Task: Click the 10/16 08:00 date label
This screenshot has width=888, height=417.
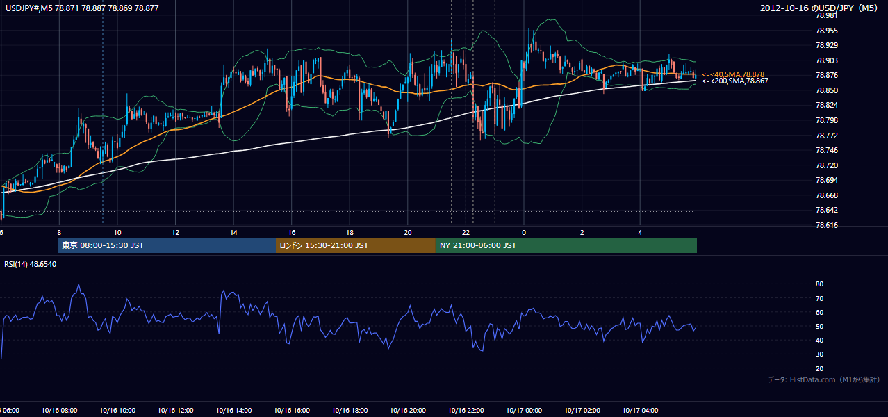Action: point(59,411)
